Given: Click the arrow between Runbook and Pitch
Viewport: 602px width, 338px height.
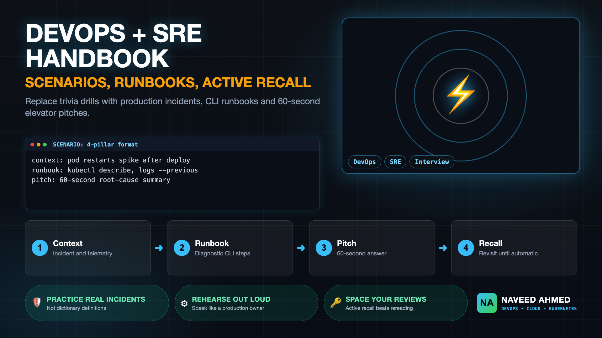Looking at the screenshot, I should coord(301,248).
